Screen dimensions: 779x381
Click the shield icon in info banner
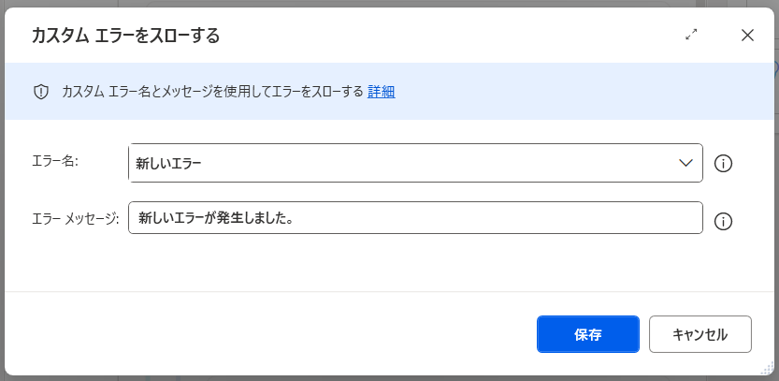41,92
